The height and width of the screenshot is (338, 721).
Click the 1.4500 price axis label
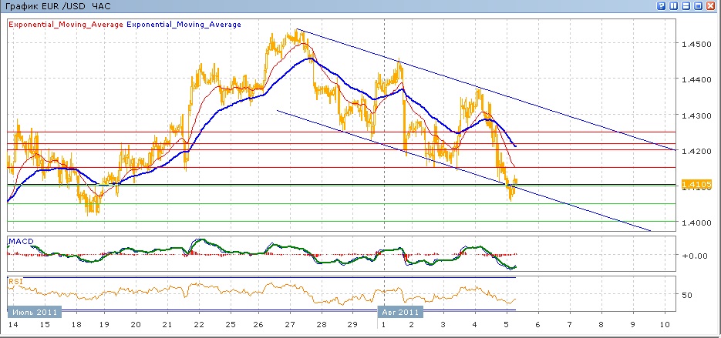pyautogui.click(x=695, y=44)
